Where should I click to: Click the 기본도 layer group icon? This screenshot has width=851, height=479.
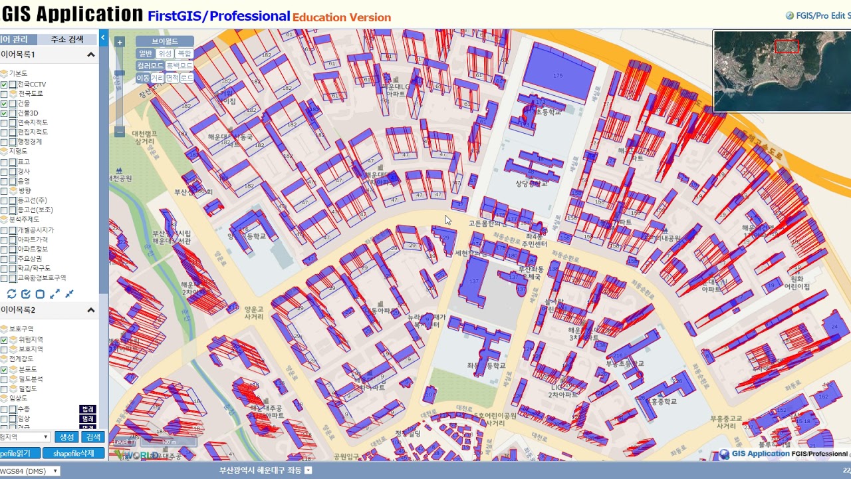click(x=4, y=73)
